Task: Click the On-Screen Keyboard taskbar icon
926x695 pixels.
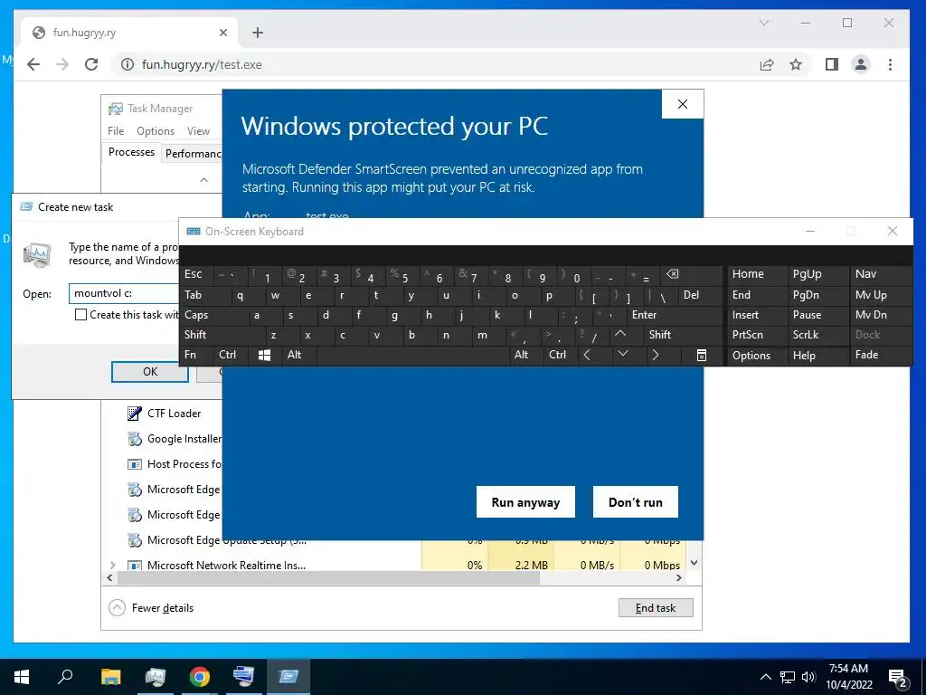Action: coord(244,676)
